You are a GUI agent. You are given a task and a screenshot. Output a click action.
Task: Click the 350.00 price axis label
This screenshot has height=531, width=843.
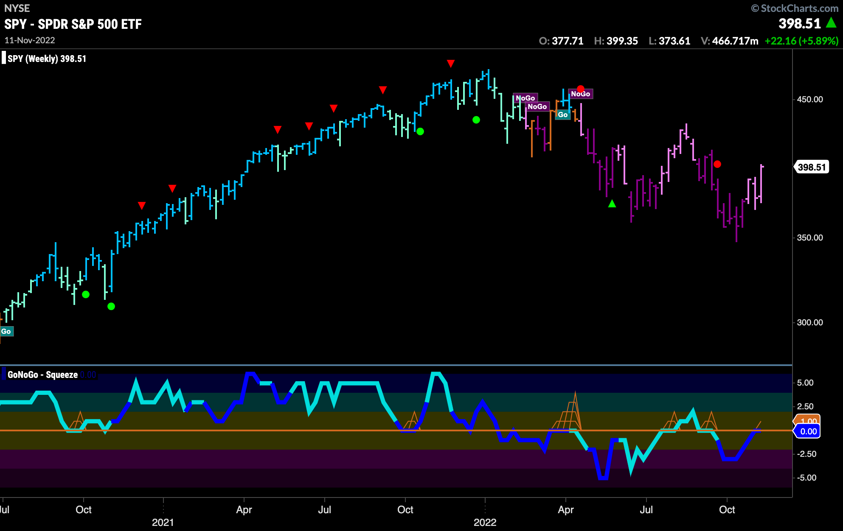click(x=810, y=238)
